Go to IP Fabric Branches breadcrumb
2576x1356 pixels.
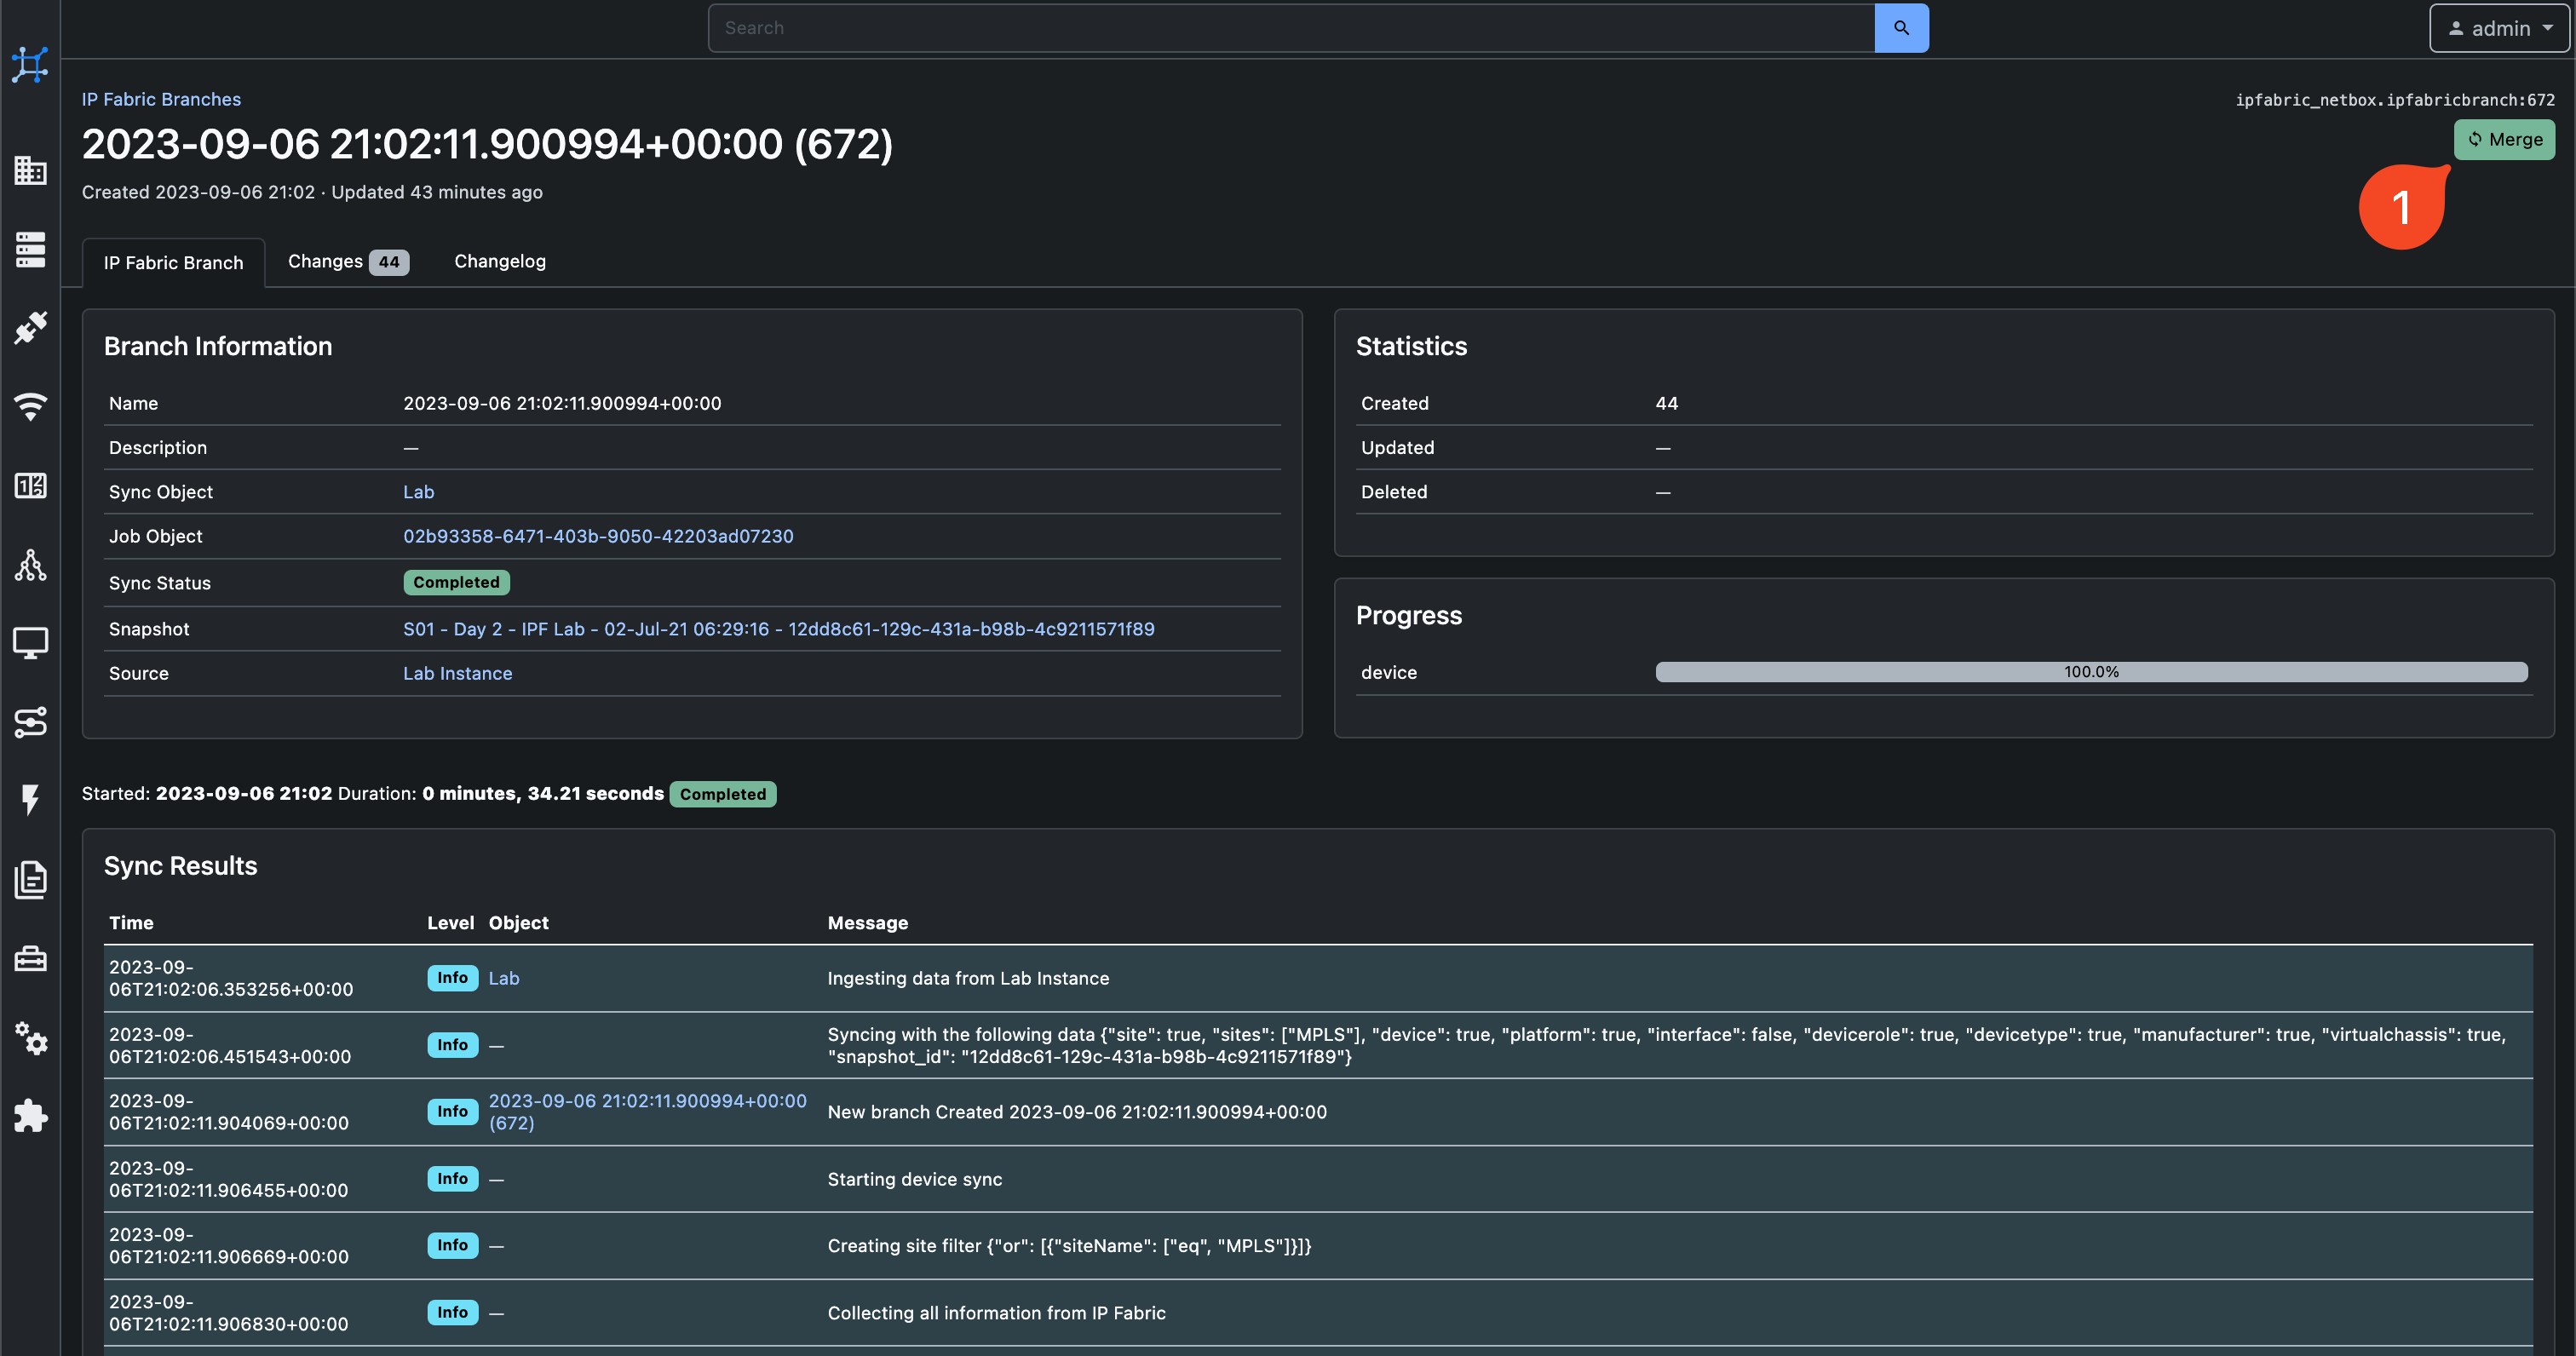[x=161, y=99]
